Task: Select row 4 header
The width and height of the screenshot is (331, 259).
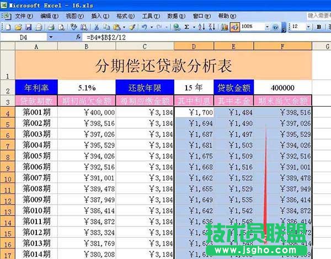Action: (x=8, y=112)
